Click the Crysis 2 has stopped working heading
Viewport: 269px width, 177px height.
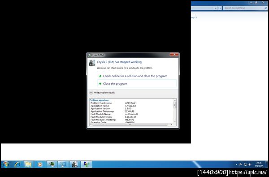coord(119,62)
